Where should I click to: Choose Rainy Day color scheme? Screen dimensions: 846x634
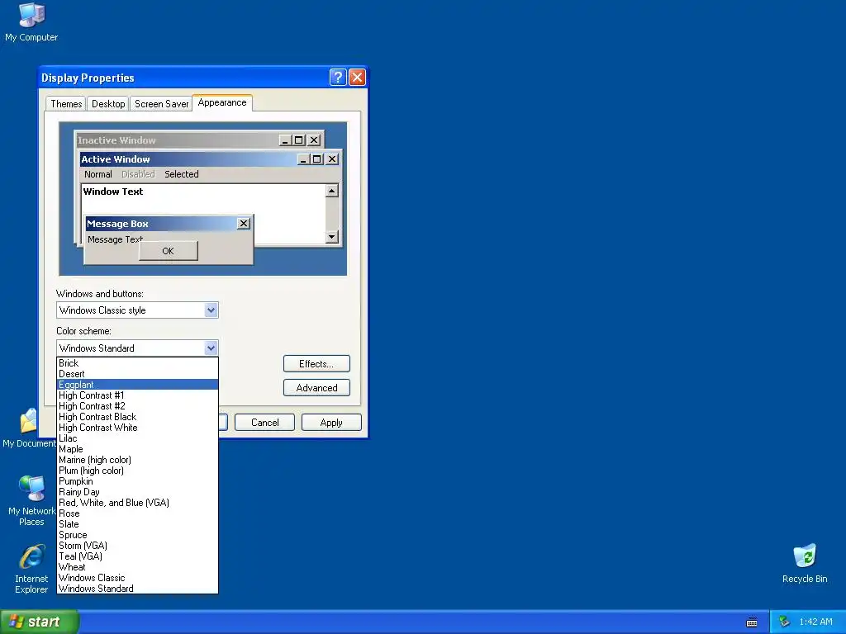(137, 492)
